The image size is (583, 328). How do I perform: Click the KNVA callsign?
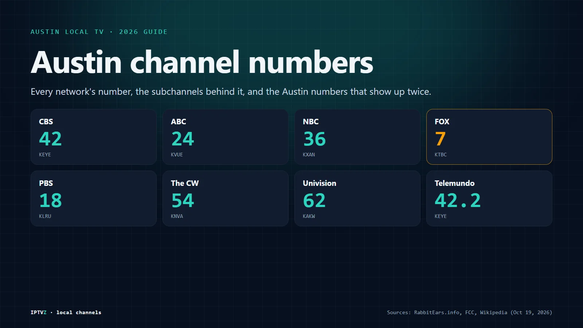click(177, 216)
